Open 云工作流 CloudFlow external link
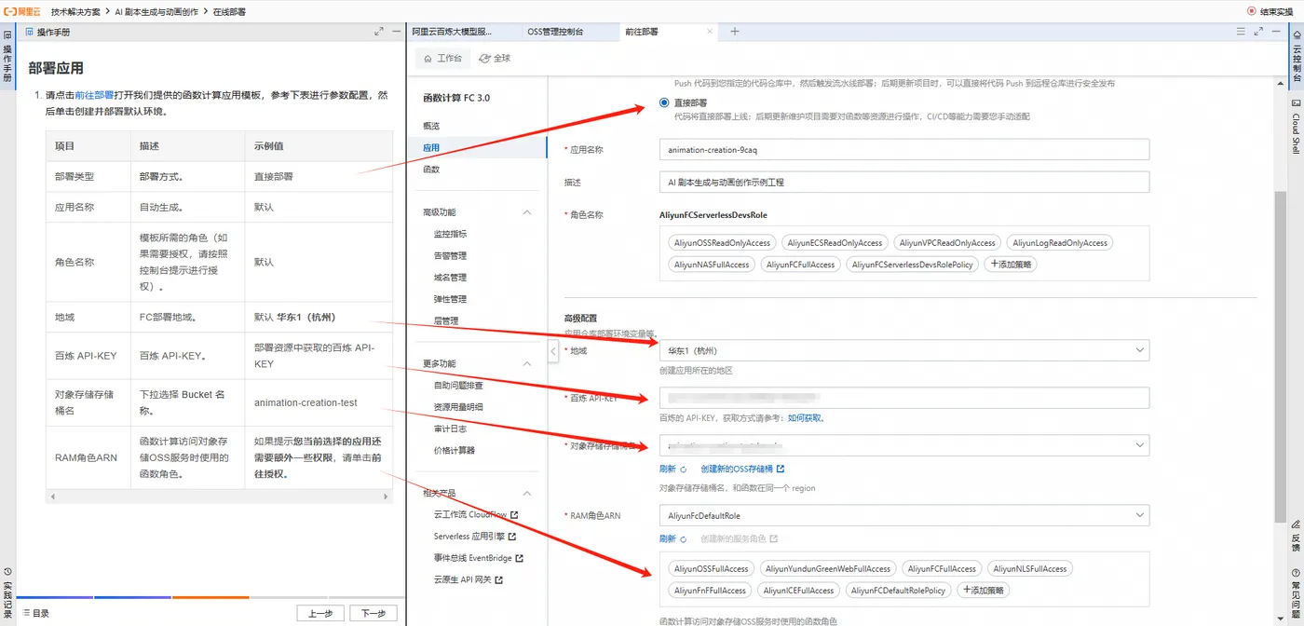This screenshot has height=626, width=1304. 476,514
